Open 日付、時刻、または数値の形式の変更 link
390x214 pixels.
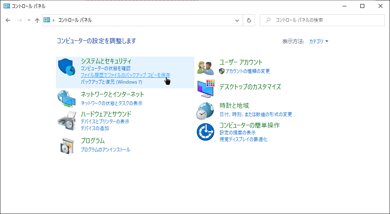point(256,115)
